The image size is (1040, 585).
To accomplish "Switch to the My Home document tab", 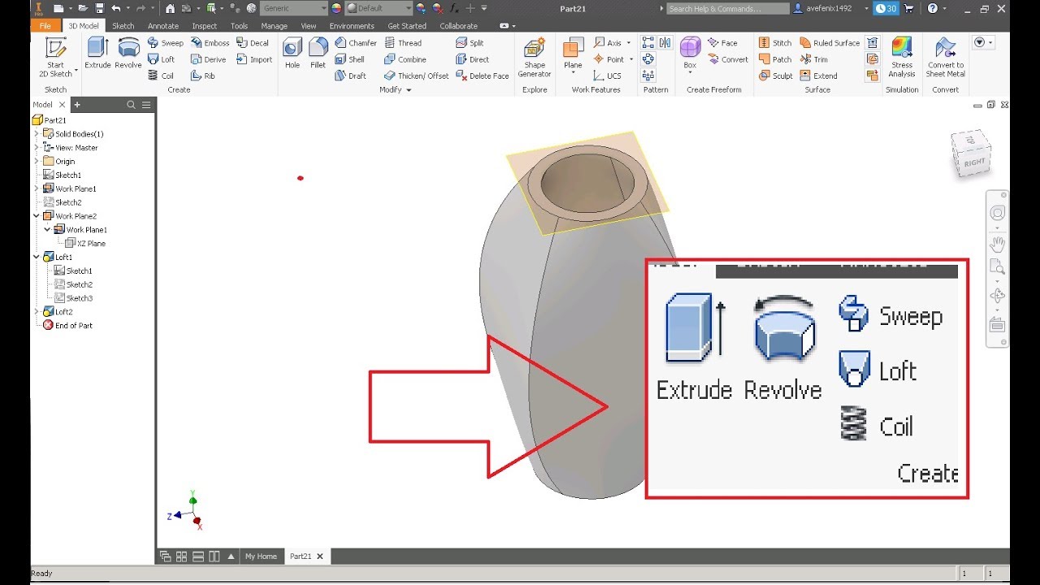I will click(x=261, y=557).
